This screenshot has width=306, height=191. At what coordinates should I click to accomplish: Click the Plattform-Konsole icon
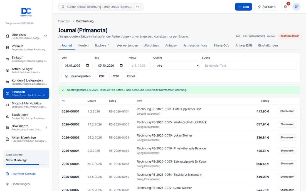click(x=8, y=174)
